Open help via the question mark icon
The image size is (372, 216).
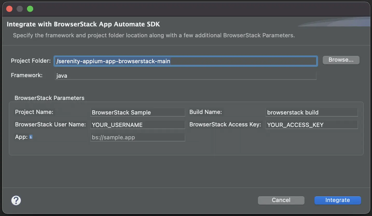pyautogui.click(x=16, y=200)
